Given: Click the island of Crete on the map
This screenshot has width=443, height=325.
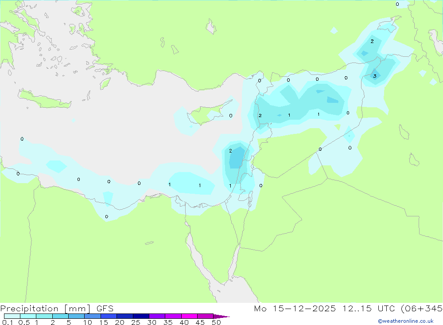Looking at the screenshot, I should pyautogui.click(x=45, y=99).
